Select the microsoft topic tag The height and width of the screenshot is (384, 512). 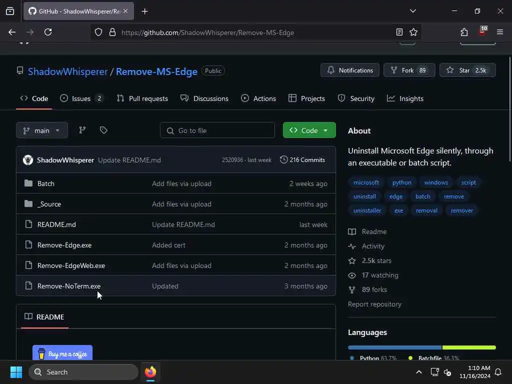click(x=366, y=182)
